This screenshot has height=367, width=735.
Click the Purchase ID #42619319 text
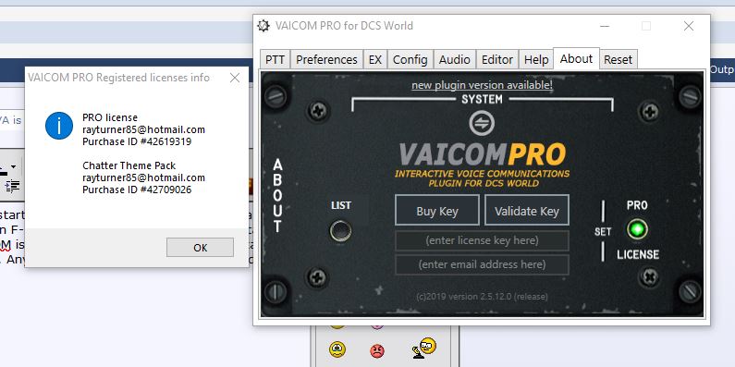coord(137,141)
